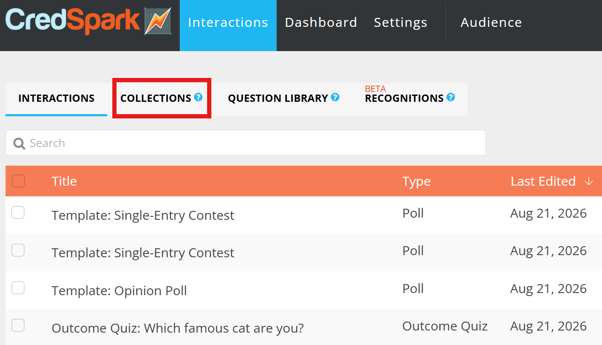Click the magnifier icon in search bar

coord(19,143)
